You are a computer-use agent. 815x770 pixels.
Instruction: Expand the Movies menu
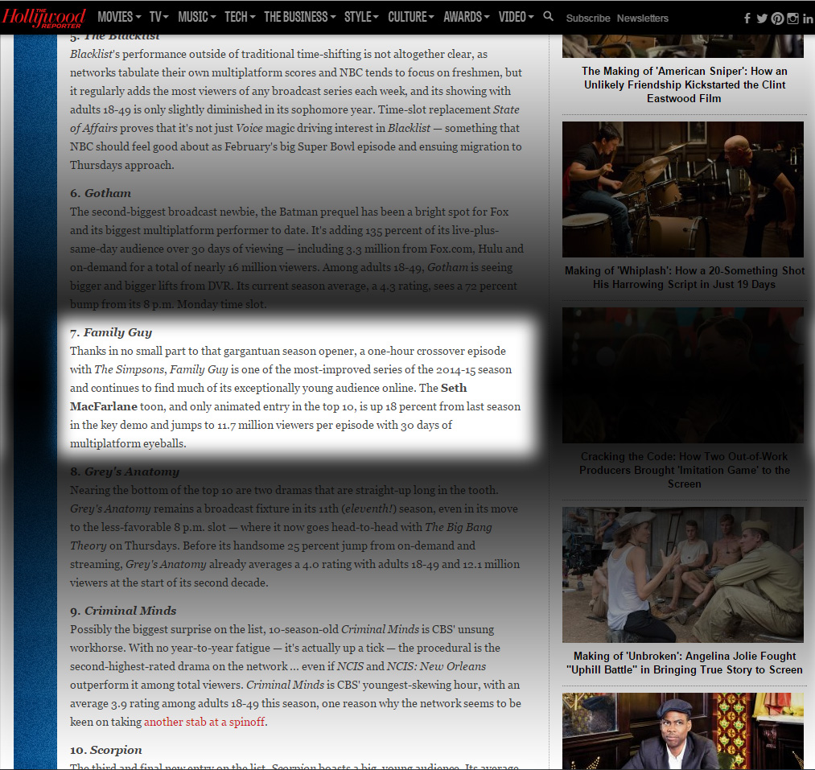tap(119, 17)
